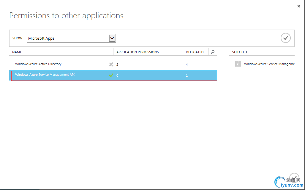Click the search magnifier icon in the table header

(213, 52)
